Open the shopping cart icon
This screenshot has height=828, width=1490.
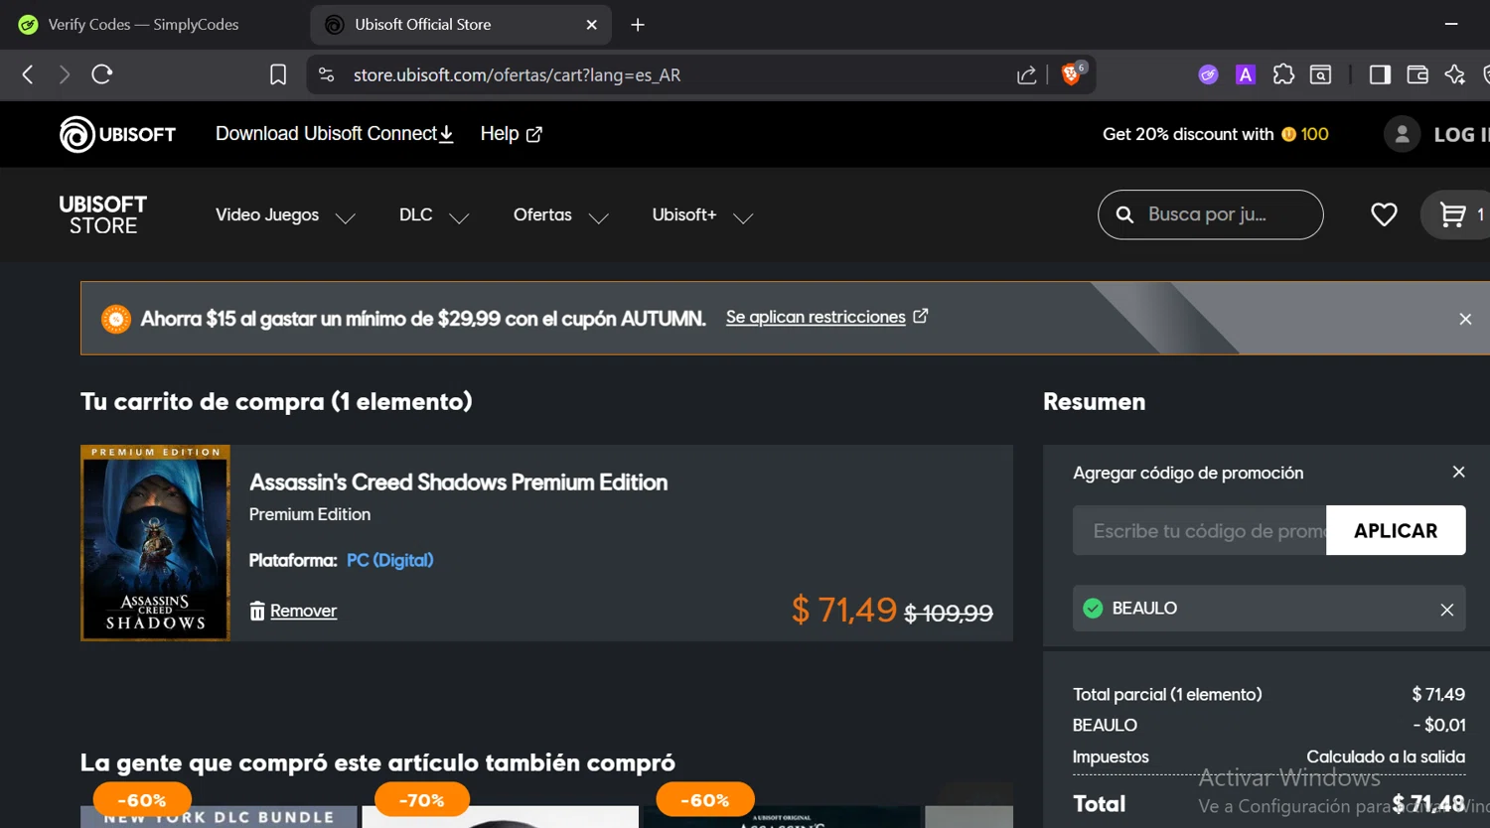point(1453,214)
